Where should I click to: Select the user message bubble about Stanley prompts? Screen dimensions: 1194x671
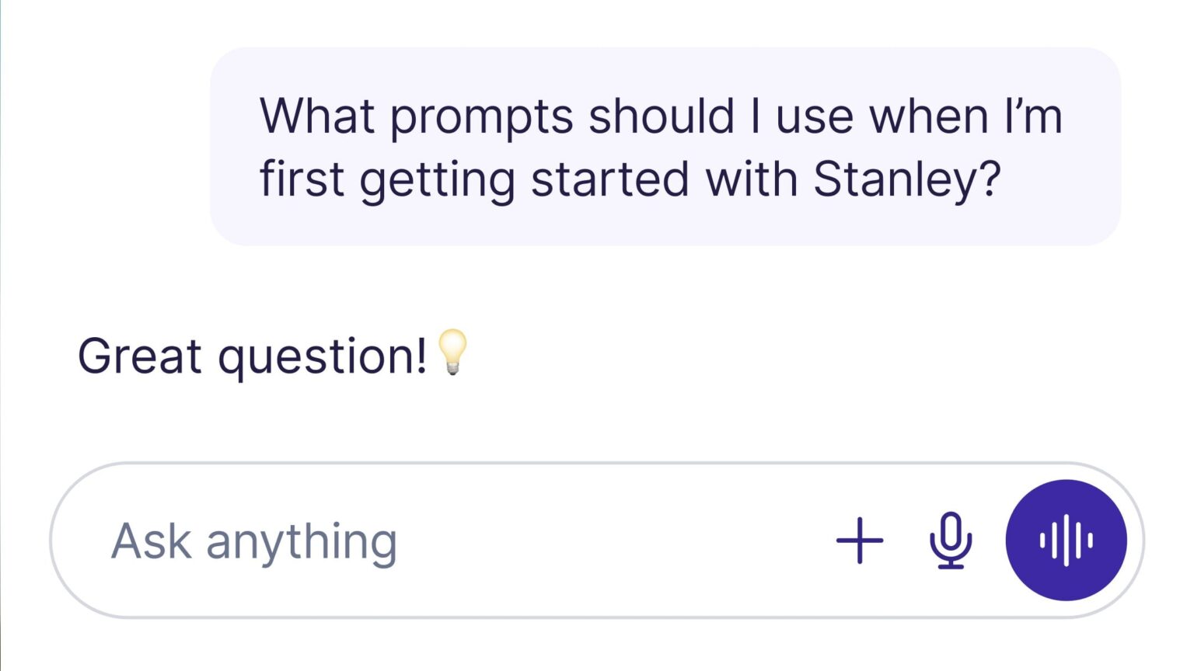665,148
